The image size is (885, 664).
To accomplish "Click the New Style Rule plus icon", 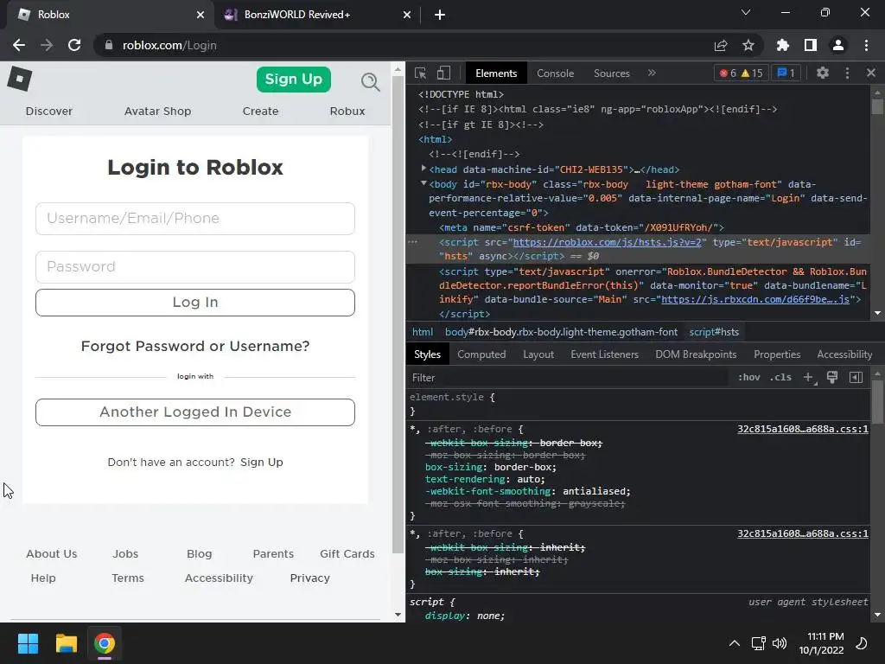I will (x=809, y=377).
